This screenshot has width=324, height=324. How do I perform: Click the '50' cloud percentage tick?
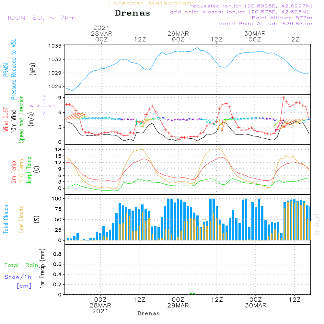tap(58, 220)
